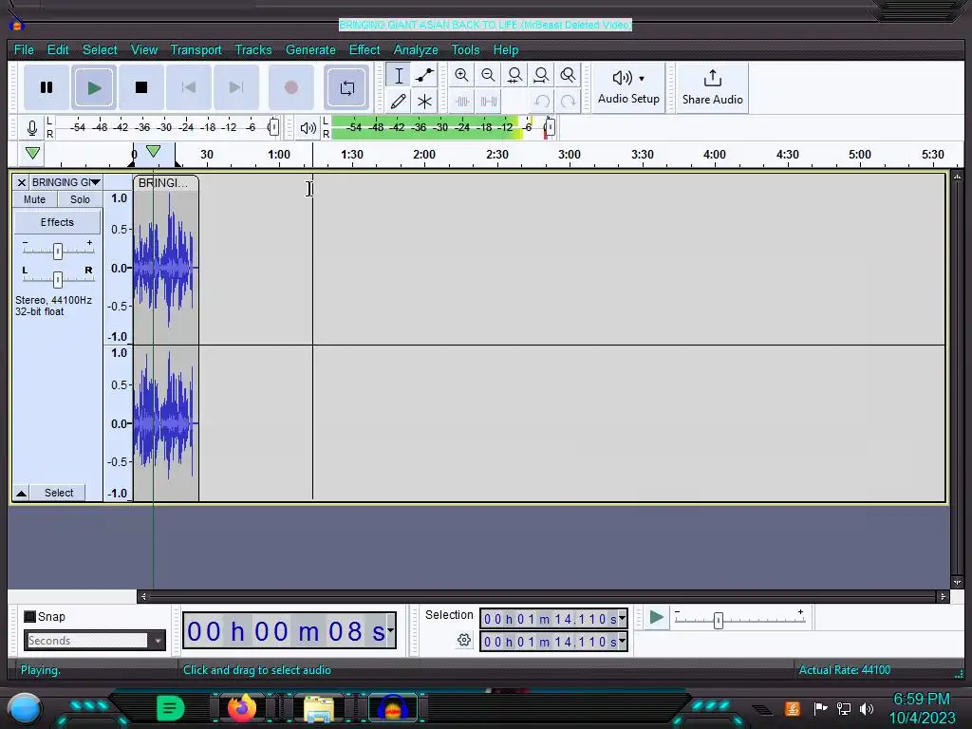Image resolution: width=972 pixels, height=729 pixels.
Task: Click Trim audio outside selection icon
Action: [462, 101]
